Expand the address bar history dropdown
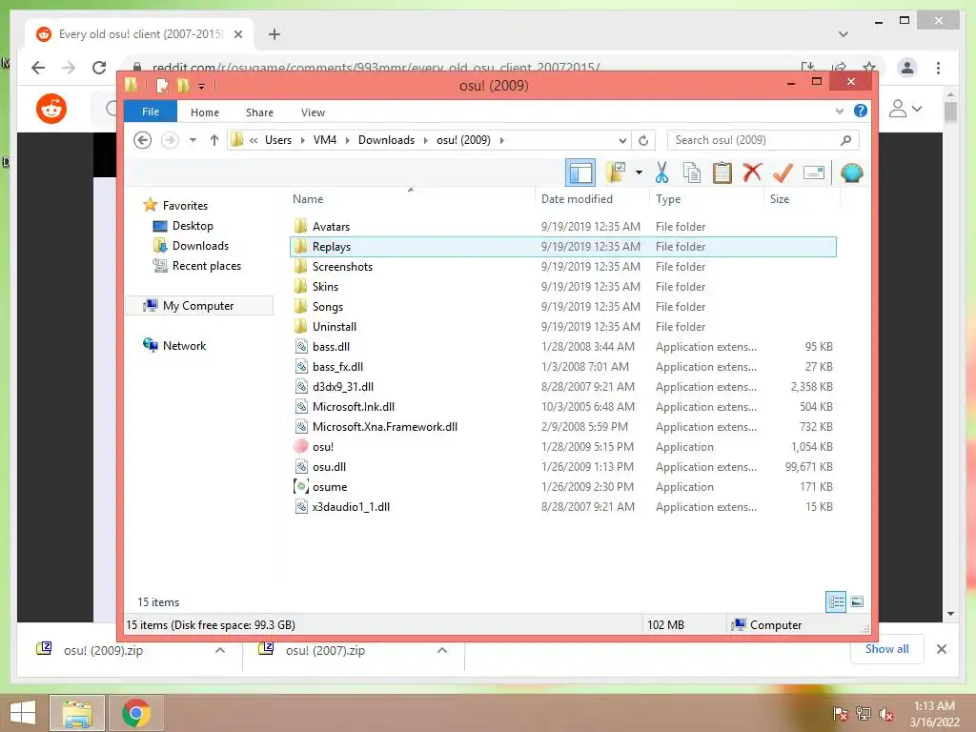This screenshot has width=976, height=732. tap(622, 140)
